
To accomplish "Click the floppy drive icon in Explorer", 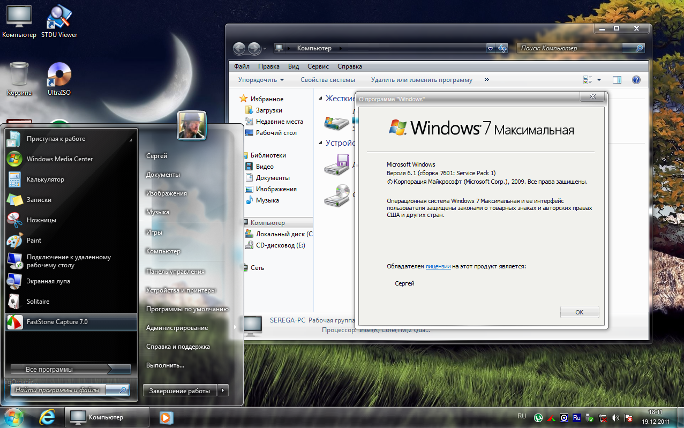I will click(337, 164).
